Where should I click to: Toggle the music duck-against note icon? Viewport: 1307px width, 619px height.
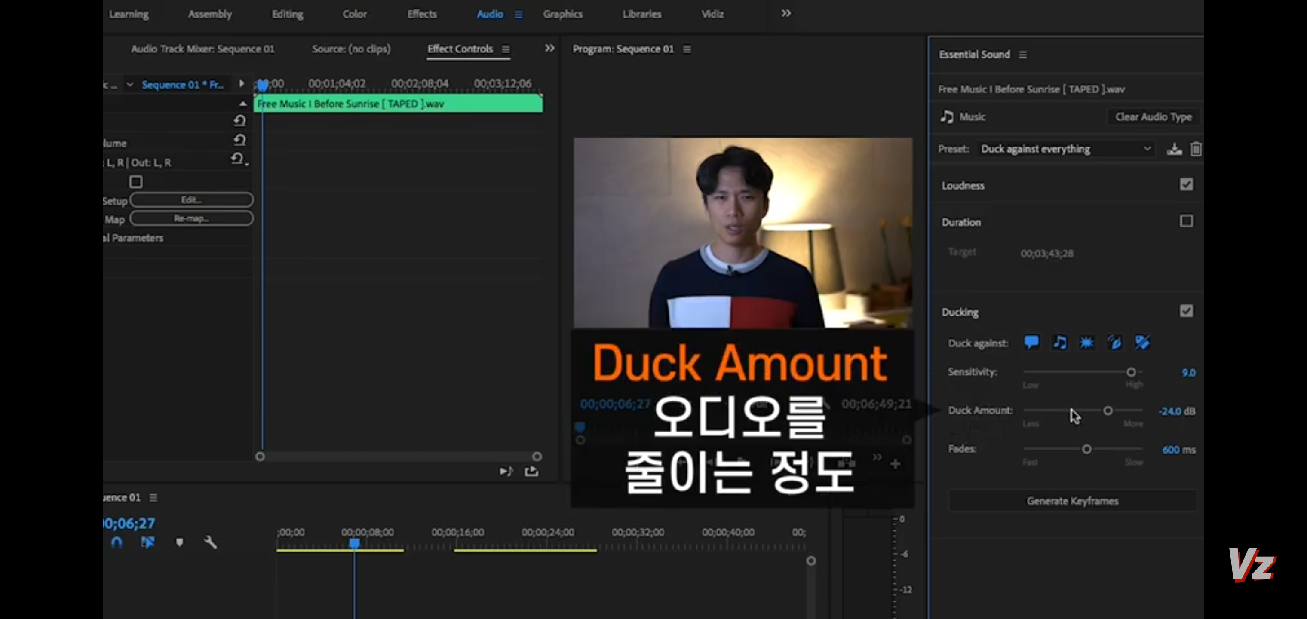point(1059,343)
